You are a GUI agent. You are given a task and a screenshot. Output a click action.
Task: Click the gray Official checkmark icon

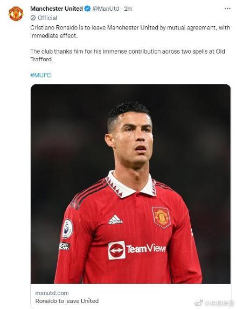tap(33, 18)
